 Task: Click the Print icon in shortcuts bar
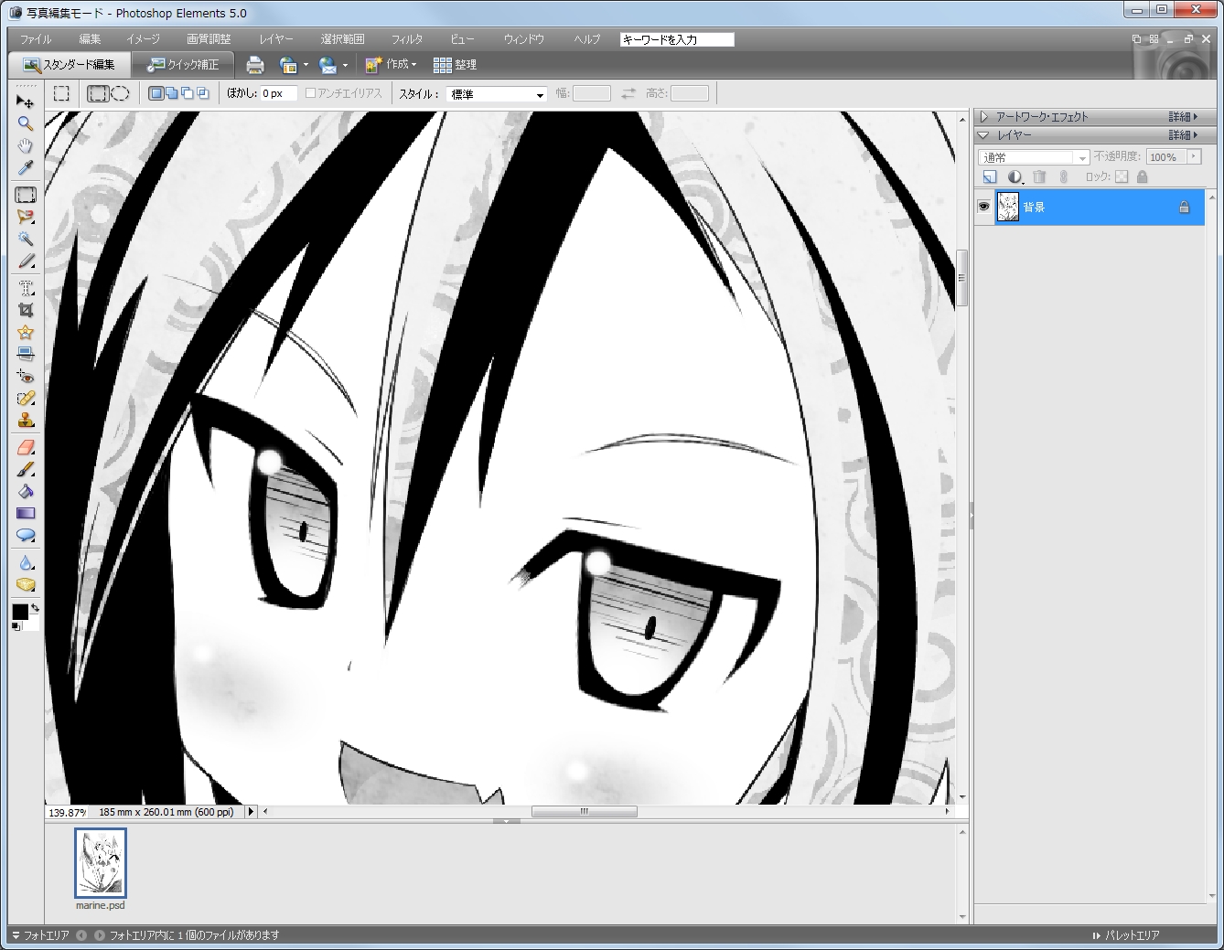coord(255,65)
